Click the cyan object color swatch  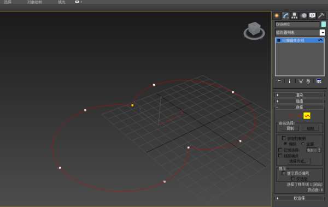[324, 24]
